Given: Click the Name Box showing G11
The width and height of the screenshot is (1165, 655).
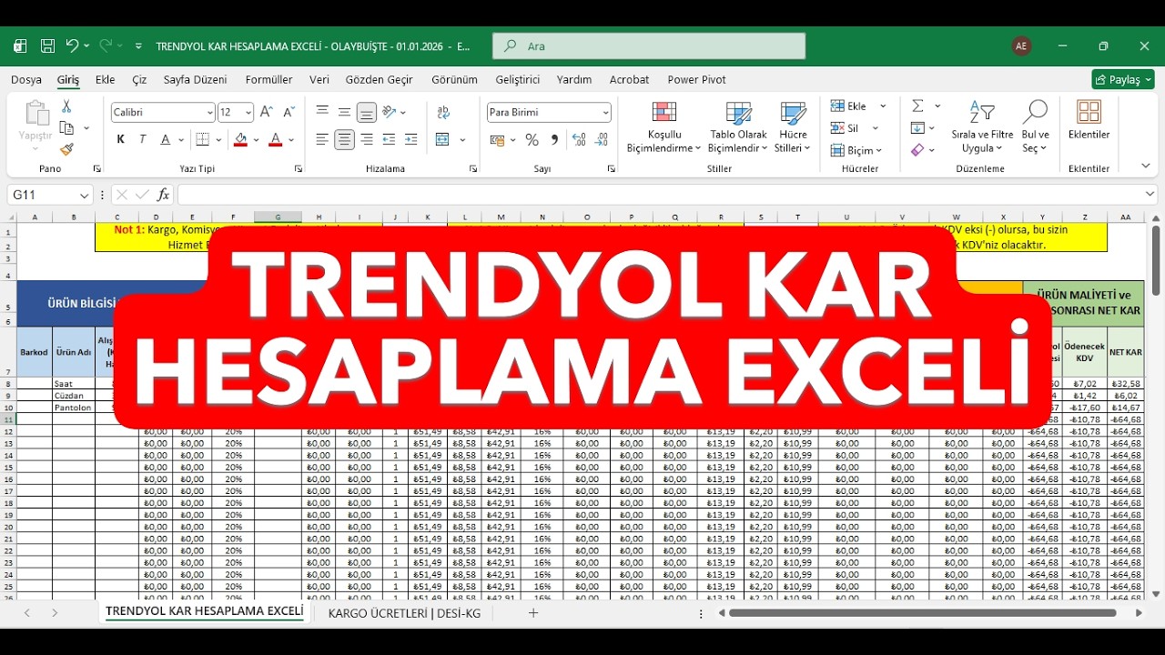Looking at the screenshot, I should point(49,195).
